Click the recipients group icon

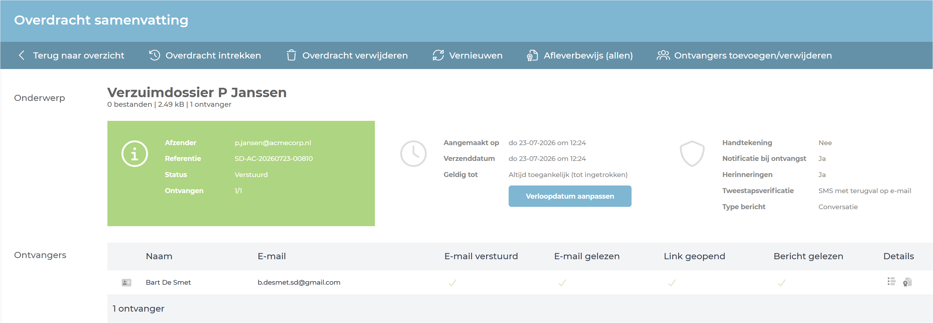663,55
